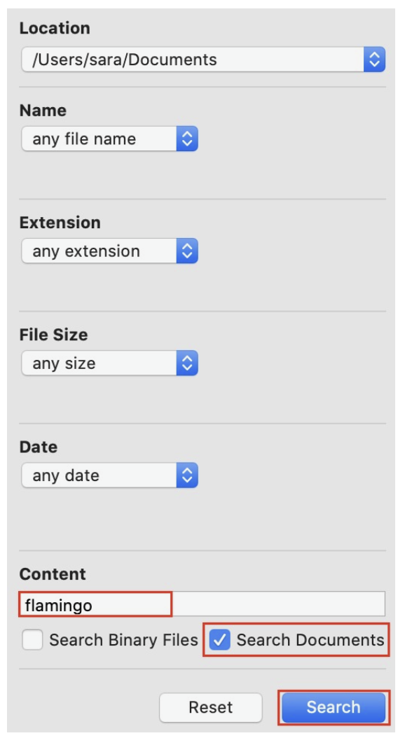Viewport: 405px width, 738px height.
Task: Click the File Size dropdown arrow icon
Action: tap(187, 363)
